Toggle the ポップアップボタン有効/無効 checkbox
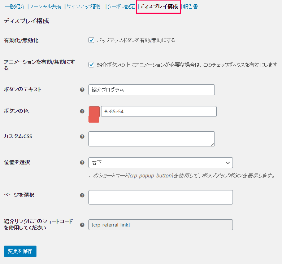This screenshot has width=282, height=264. [x=91, y=40]
